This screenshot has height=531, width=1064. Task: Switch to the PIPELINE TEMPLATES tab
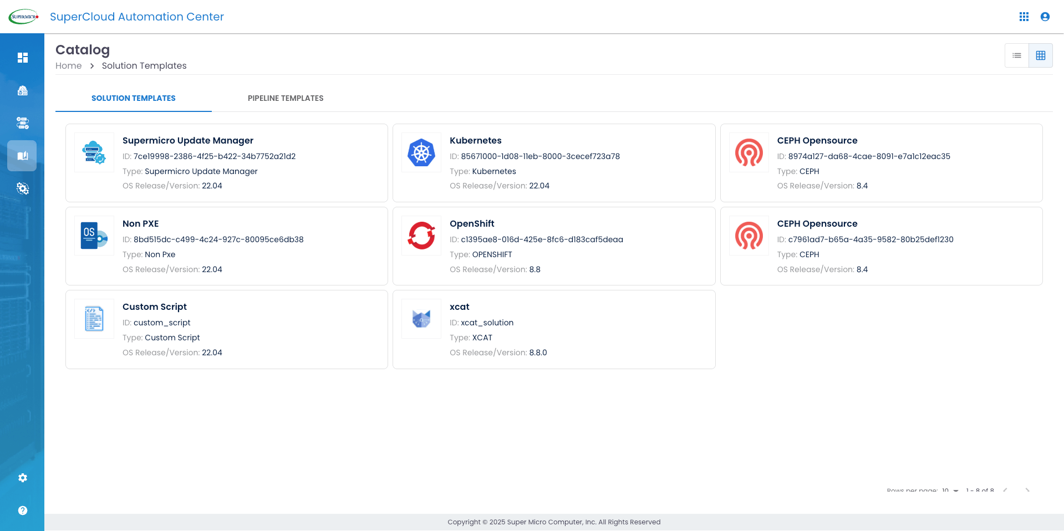point(286,98)
